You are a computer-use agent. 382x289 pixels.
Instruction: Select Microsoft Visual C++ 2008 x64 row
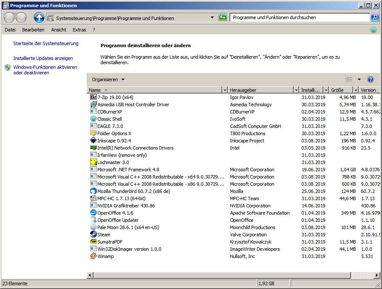click(x=234, y=177)
